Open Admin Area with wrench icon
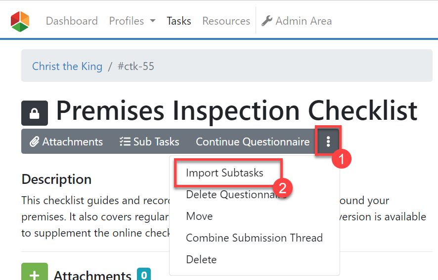438x280 pixels. pyautogui.click(x=297, y=21)
